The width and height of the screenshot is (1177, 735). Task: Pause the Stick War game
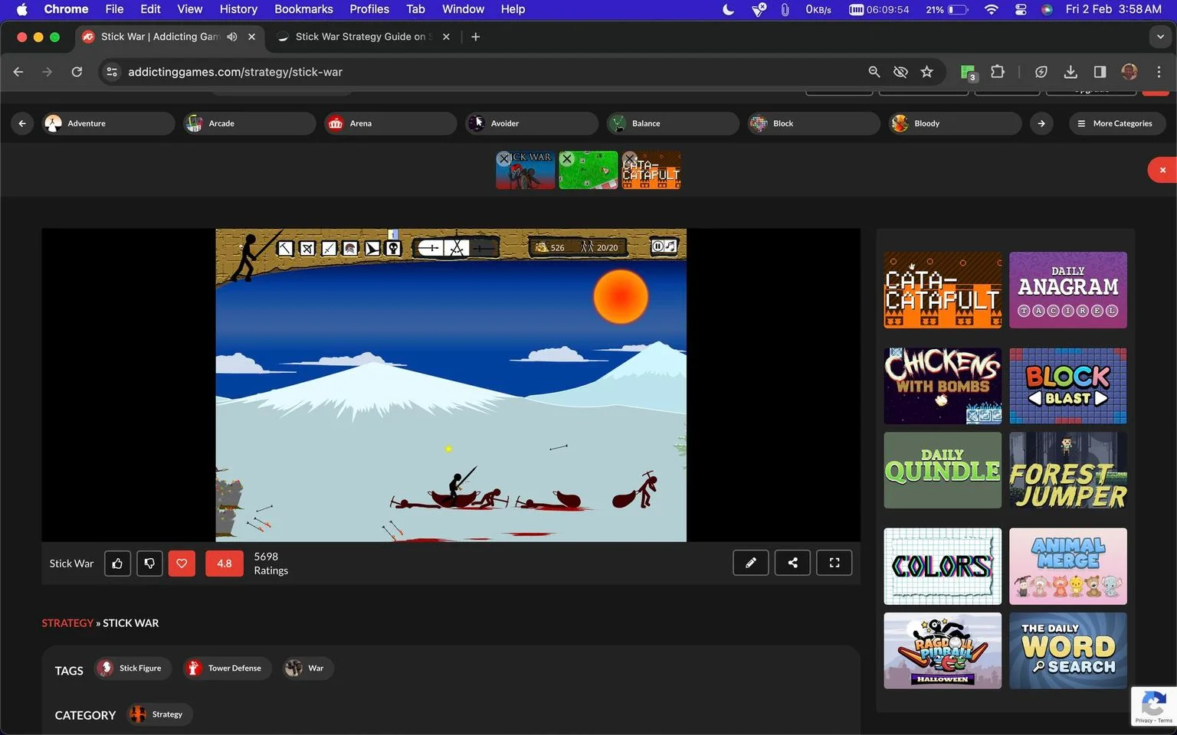pos(657,246)
